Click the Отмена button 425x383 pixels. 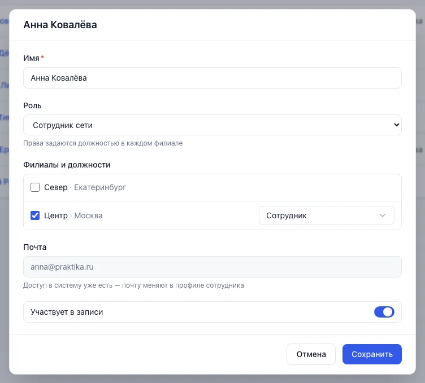pos(311,354)
